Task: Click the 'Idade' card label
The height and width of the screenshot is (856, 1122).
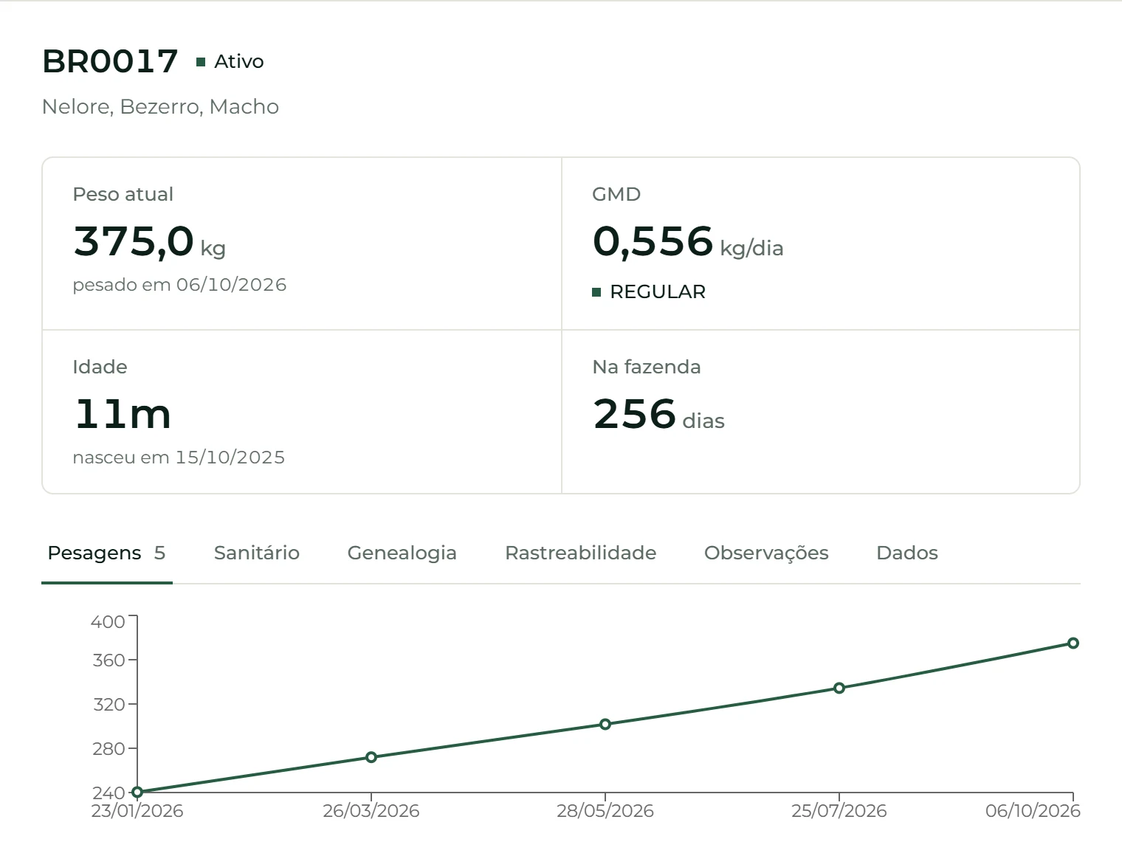Action: (100, 367)
